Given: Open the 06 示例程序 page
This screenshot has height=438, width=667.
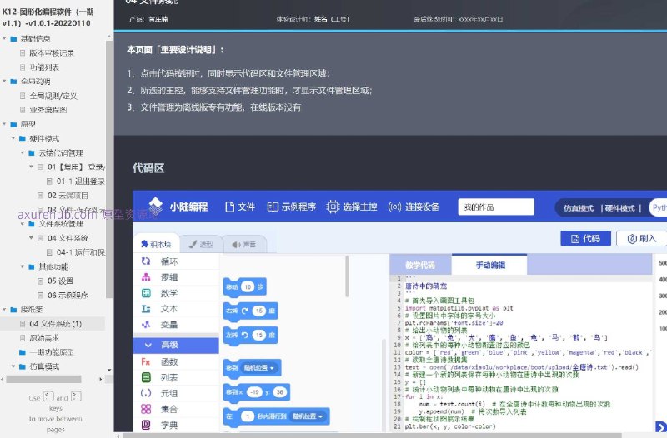Looking at the screenshot, I should tap(68, 295).
